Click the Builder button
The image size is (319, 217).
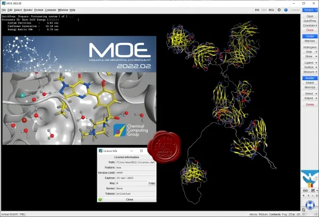click(x=310, y=78)
